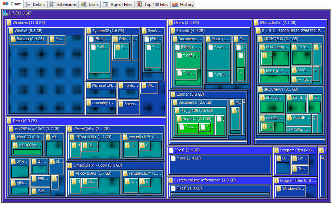Click the 'T95n...' folder label
This screenshot has width=332, height=204.
[x=304, y=47]
